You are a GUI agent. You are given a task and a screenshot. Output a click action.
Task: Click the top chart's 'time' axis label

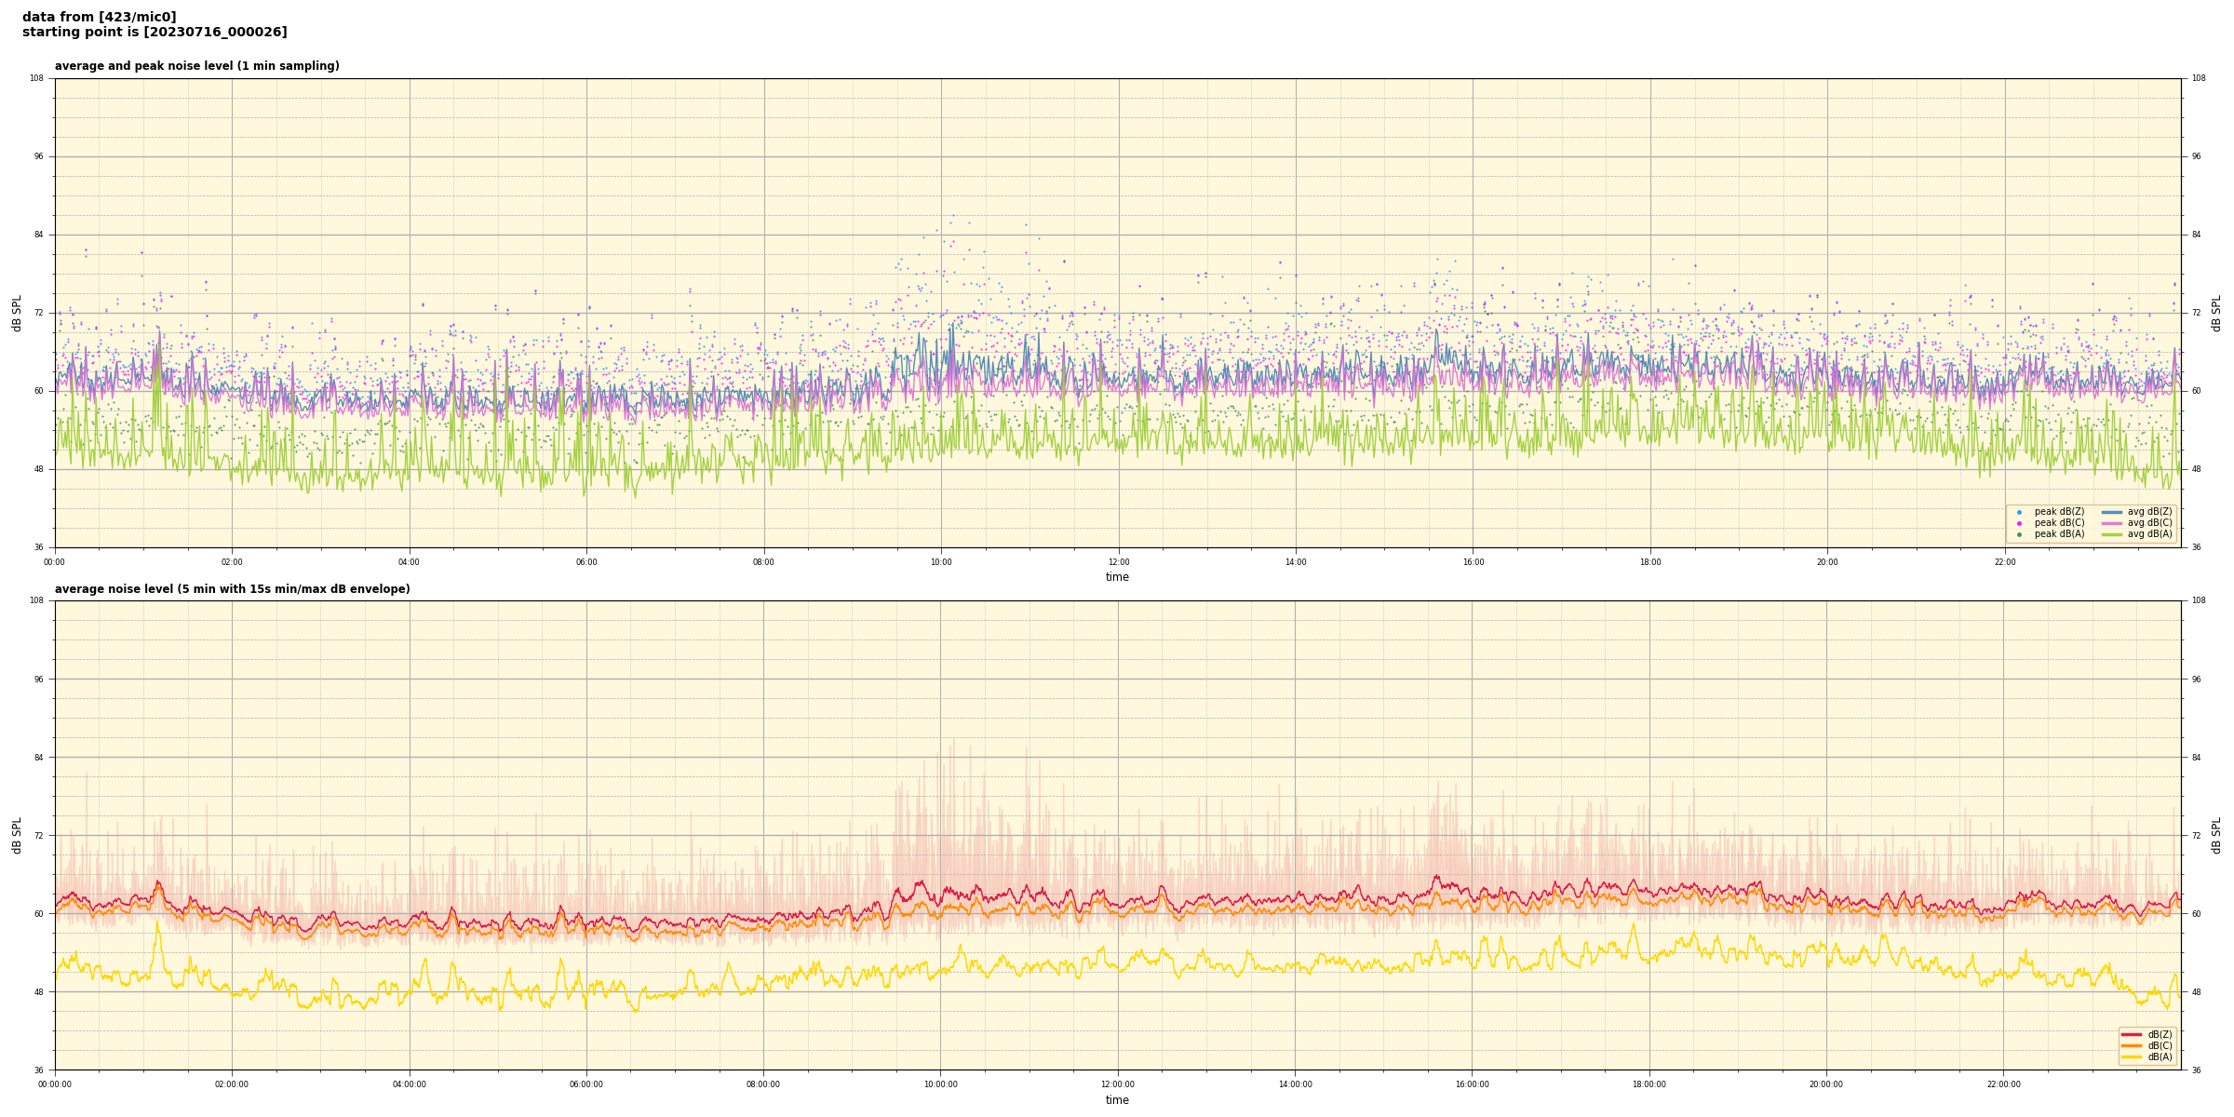click(x=1117, y=577)
